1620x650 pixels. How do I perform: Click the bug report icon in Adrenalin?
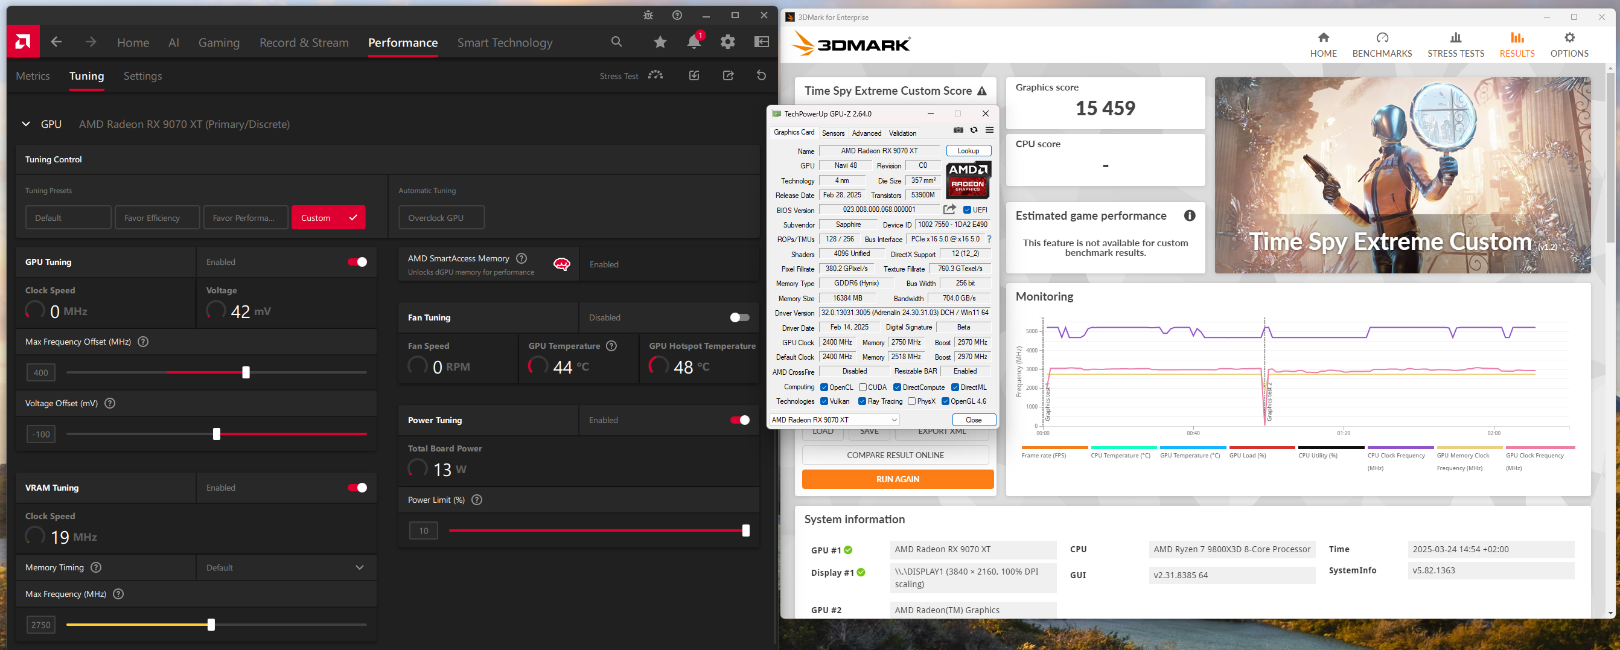point(648,15)
